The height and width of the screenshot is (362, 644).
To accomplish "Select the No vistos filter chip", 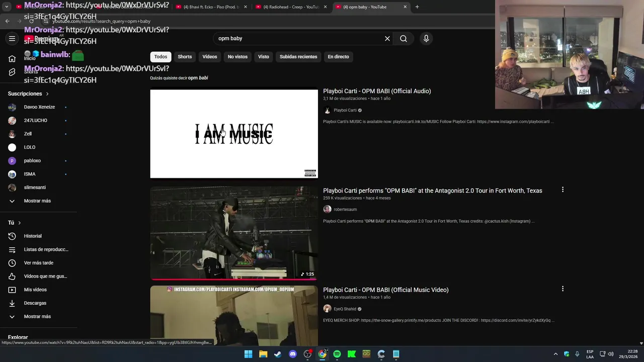I will [237, 57].
